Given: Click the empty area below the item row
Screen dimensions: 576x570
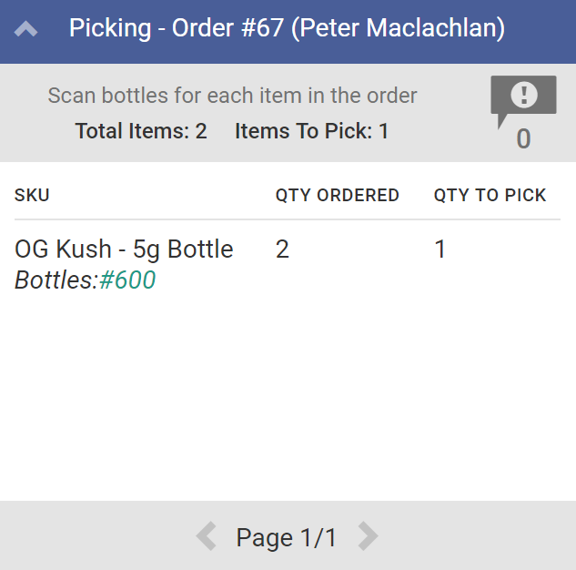Looking at the screenshot, I should [x=288, y=401].
